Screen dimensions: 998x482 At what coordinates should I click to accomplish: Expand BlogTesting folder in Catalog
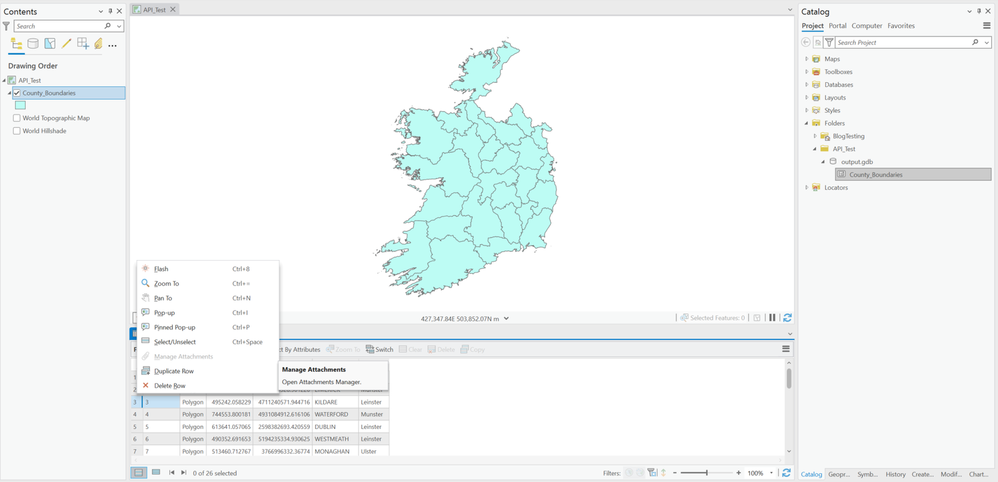[815, 136]
